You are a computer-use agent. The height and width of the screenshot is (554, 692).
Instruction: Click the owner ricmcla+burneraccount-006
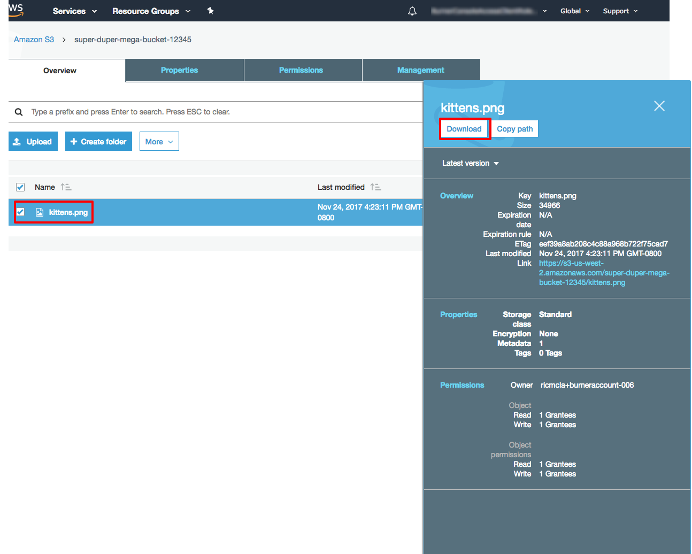[x=587, y=385]
